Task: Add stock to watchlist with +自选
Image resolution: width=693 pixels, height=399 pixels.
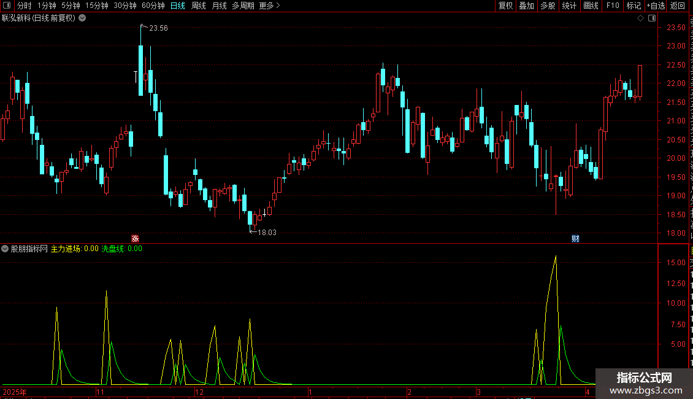Action: 656,6
